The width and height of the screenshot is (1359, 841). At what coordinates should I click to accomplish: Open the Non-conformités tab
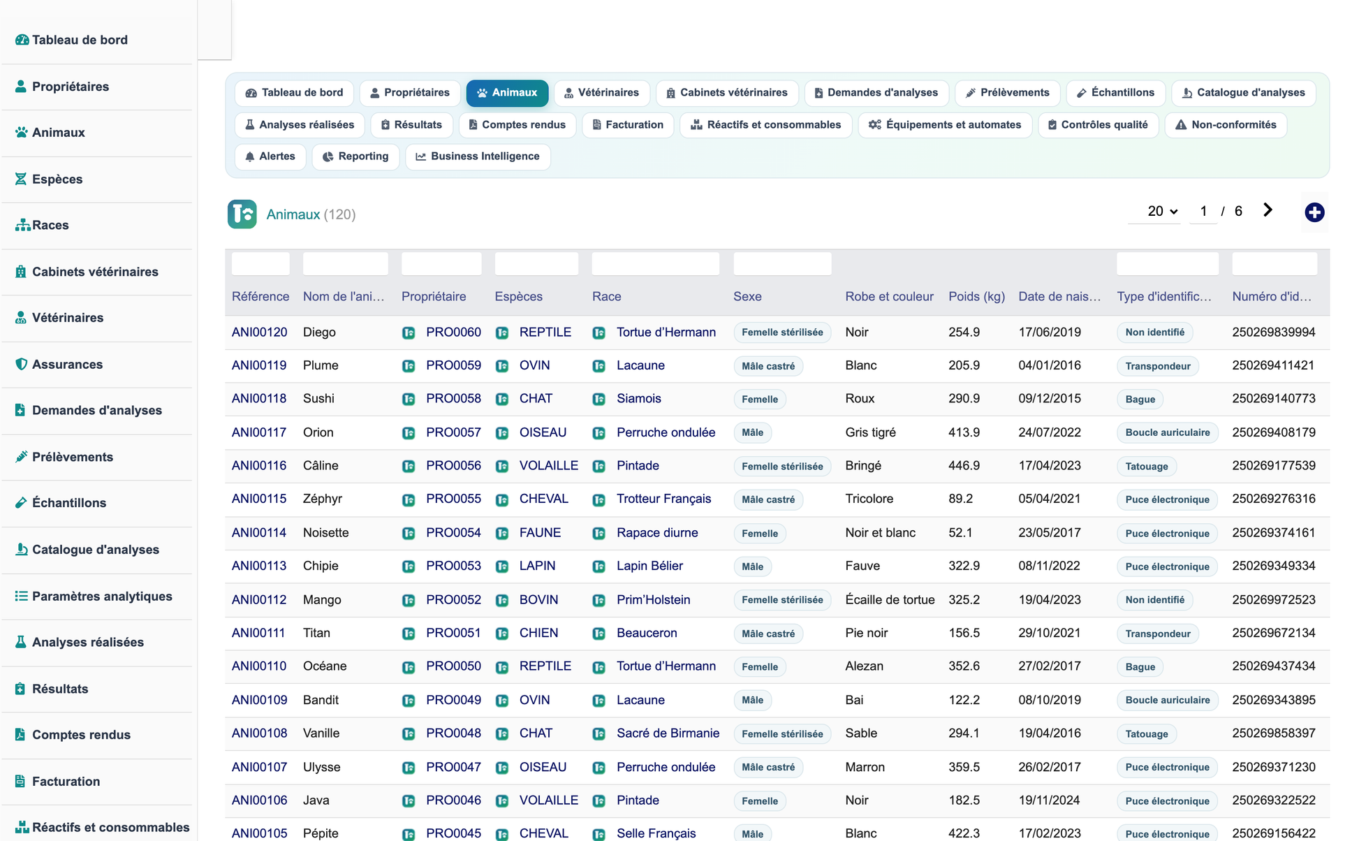click(x=1226, y=125)
